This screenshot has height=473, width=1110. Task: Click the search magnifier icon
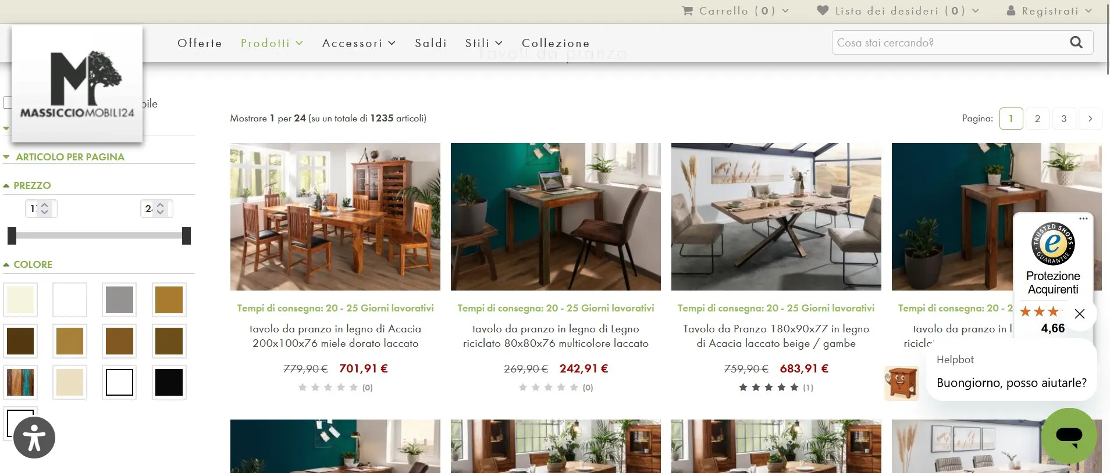1076,42
